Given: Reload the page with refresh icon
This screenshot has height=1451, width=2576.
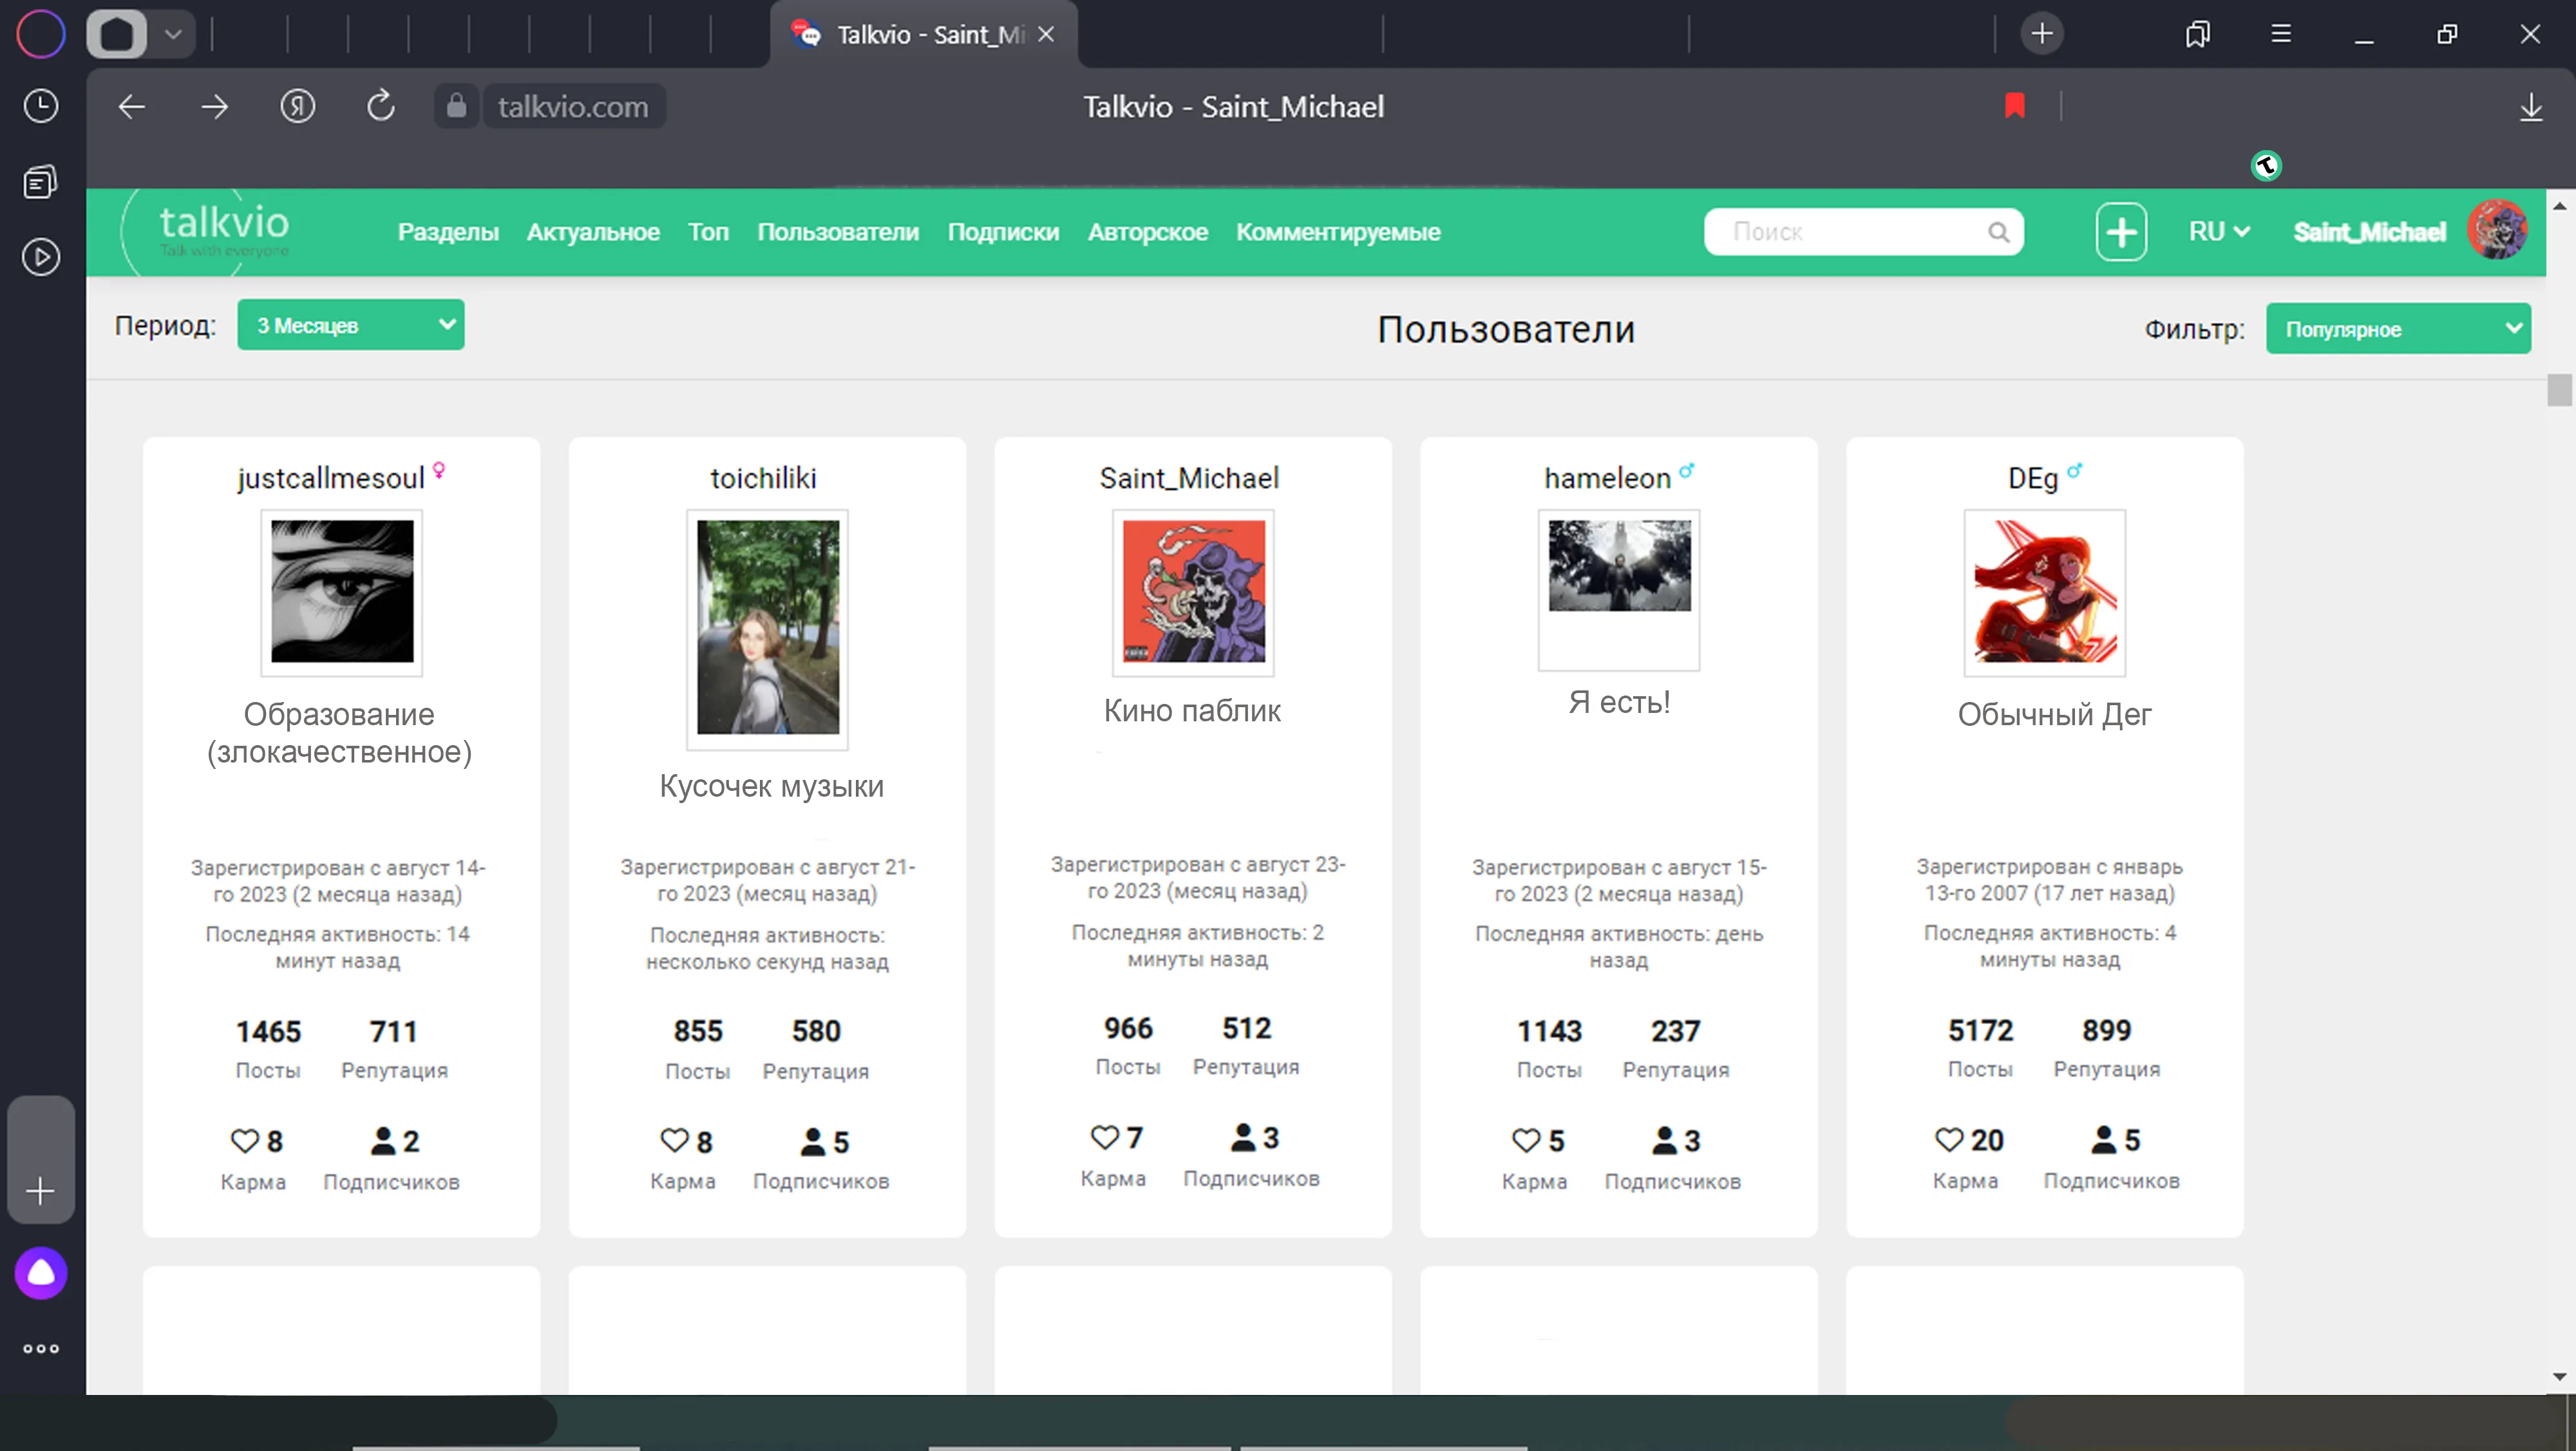Looking at the screenshot, I should coord(381,106).
